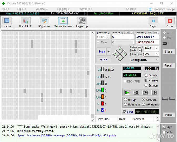Open the S.M.A.R.T attributes view
This screenshot has width=177, height=142.
tap(25, 22)
